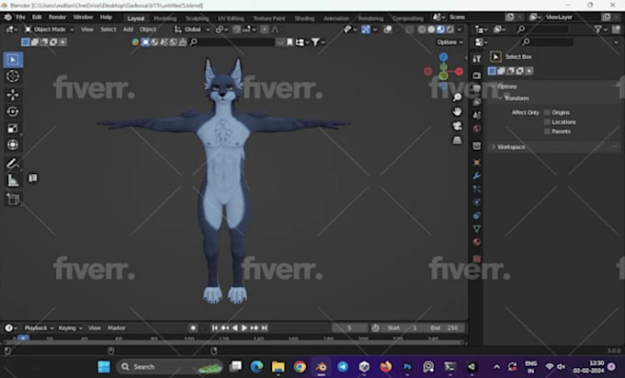Open Physics properties tab
Viewport: 625px width, 378px height.
click(476, 202)
